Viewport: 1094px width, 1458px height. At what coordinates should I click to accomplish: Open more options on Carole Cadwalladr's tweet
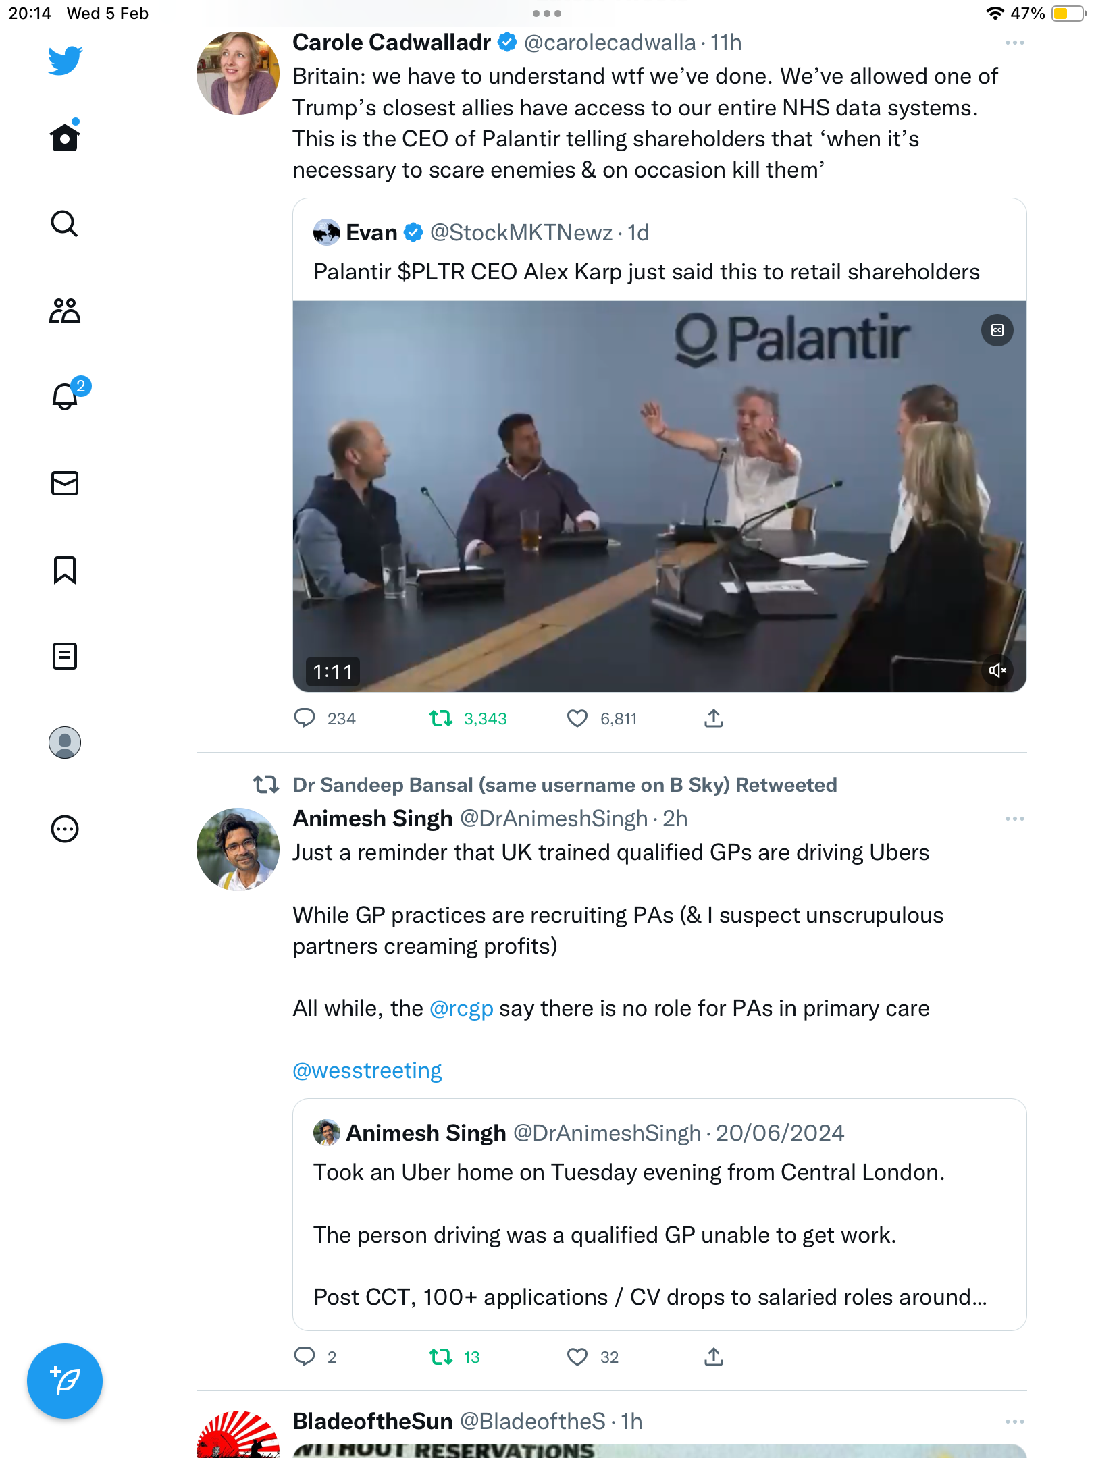coord(1014,43)
